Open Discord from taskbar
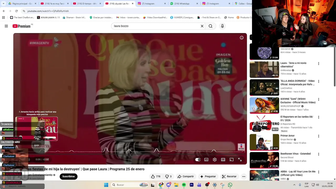This screenshot has height=189, width=336. click(169, 185)
